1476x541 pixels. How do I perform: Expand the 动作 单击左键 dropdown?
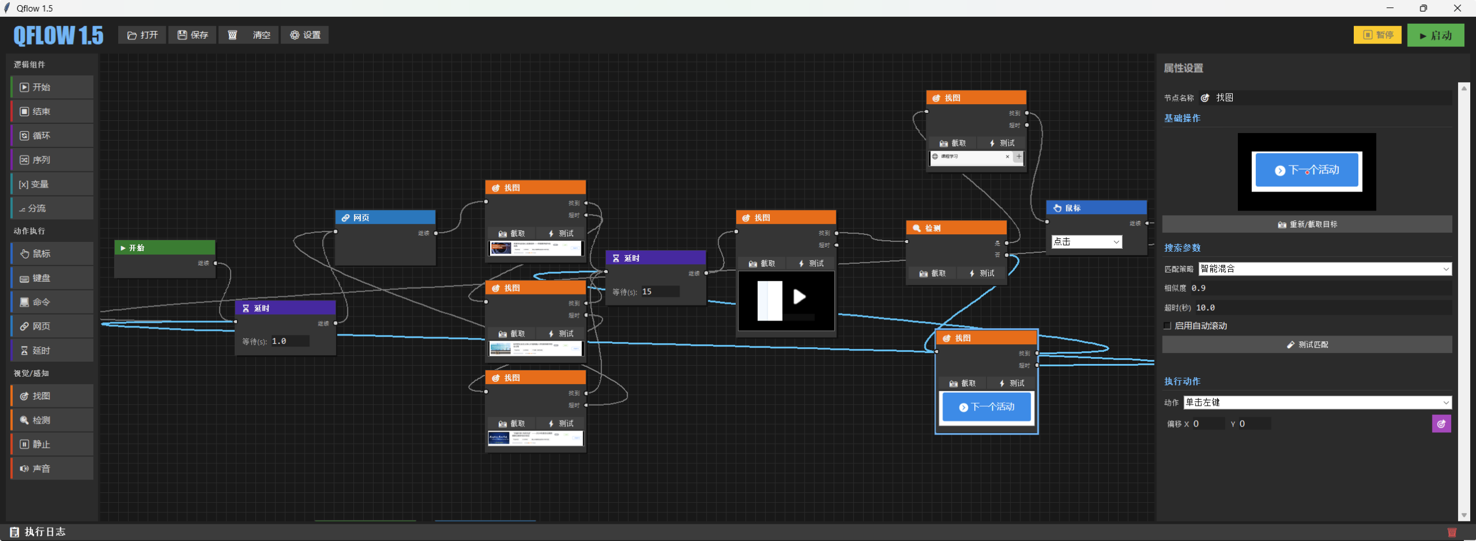coord(1317,402)
